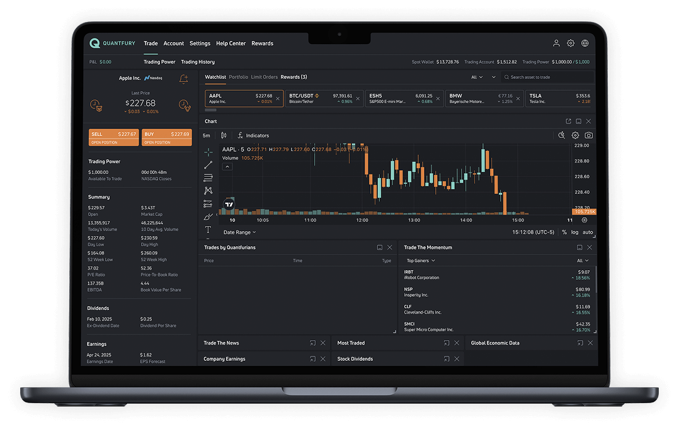Switch to the Portfolio tab
The width and height of the screenshot is (679, 427).
[239, 77]
